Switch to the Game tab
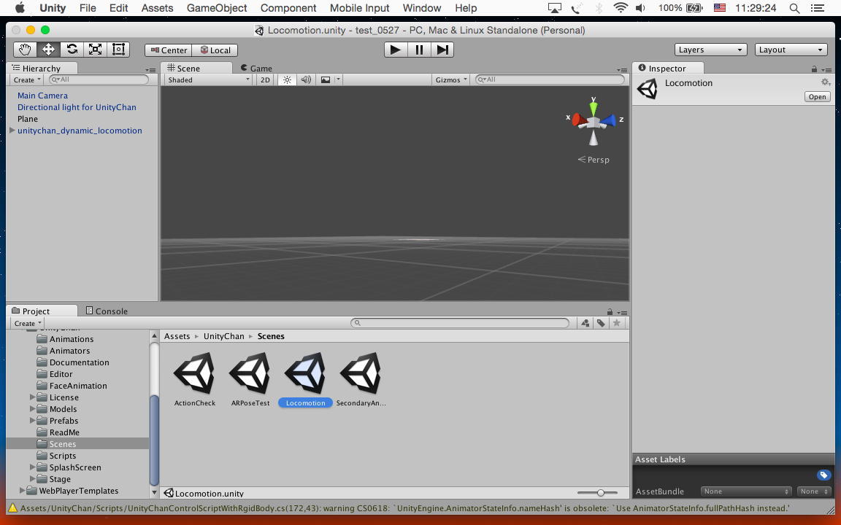 tap(256, 68)
